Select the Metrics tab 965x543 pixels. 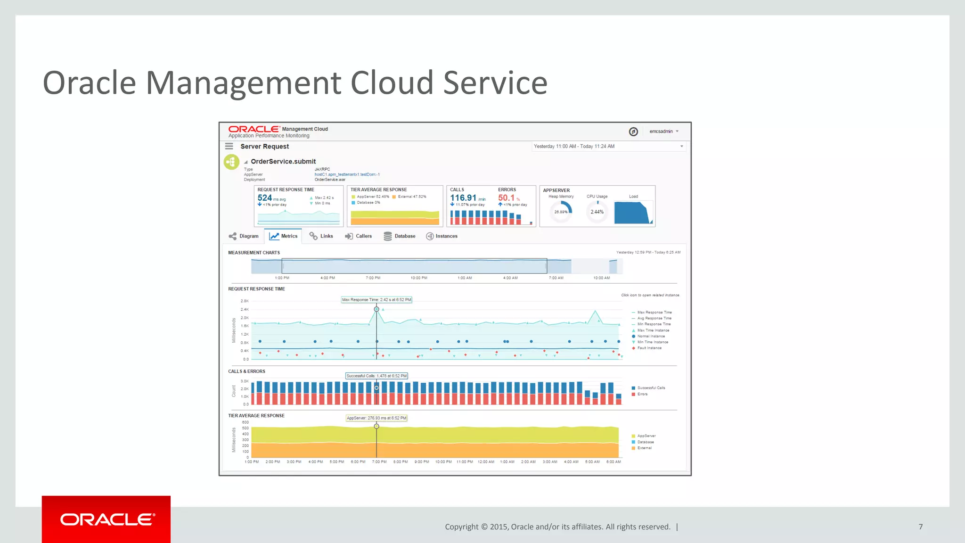point(283,236)
